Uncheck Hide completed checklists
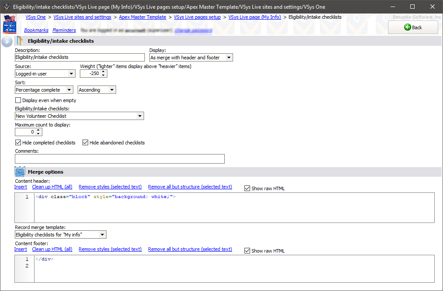Image resolution: width=443 pixels, height=291 pixels. click(x=18, y=143)
